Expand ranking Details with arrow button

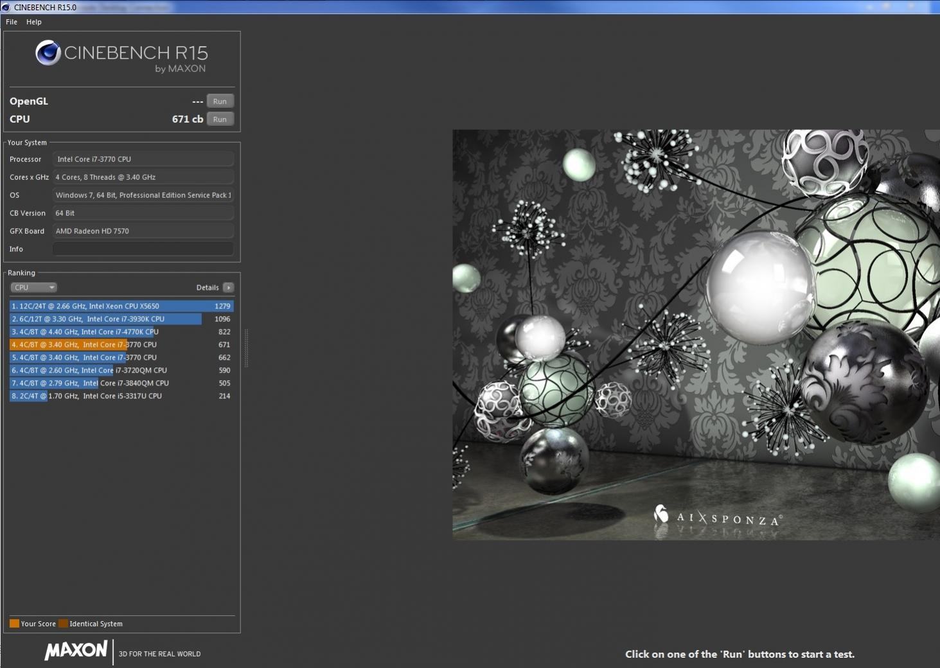pyautogui.click(x=229, y=288)
